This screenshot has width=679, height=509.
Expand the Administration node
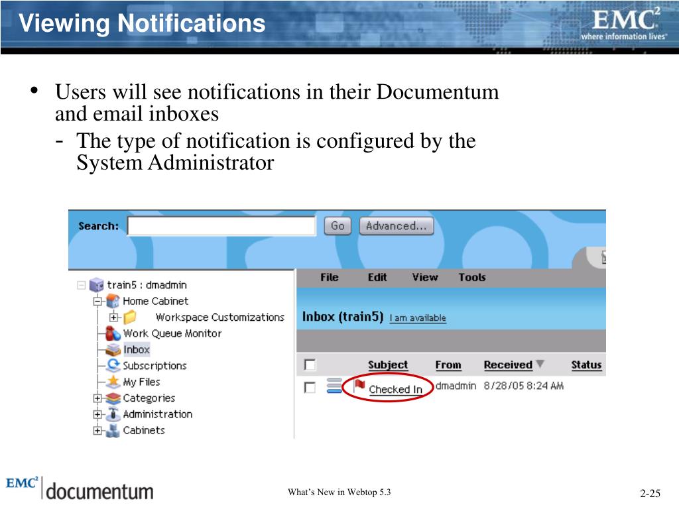tap(98, 414)
